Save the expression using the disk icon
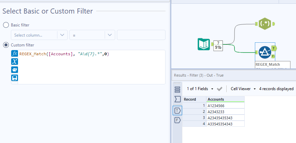This screenshot has width=296, height=143. (15, 78)
